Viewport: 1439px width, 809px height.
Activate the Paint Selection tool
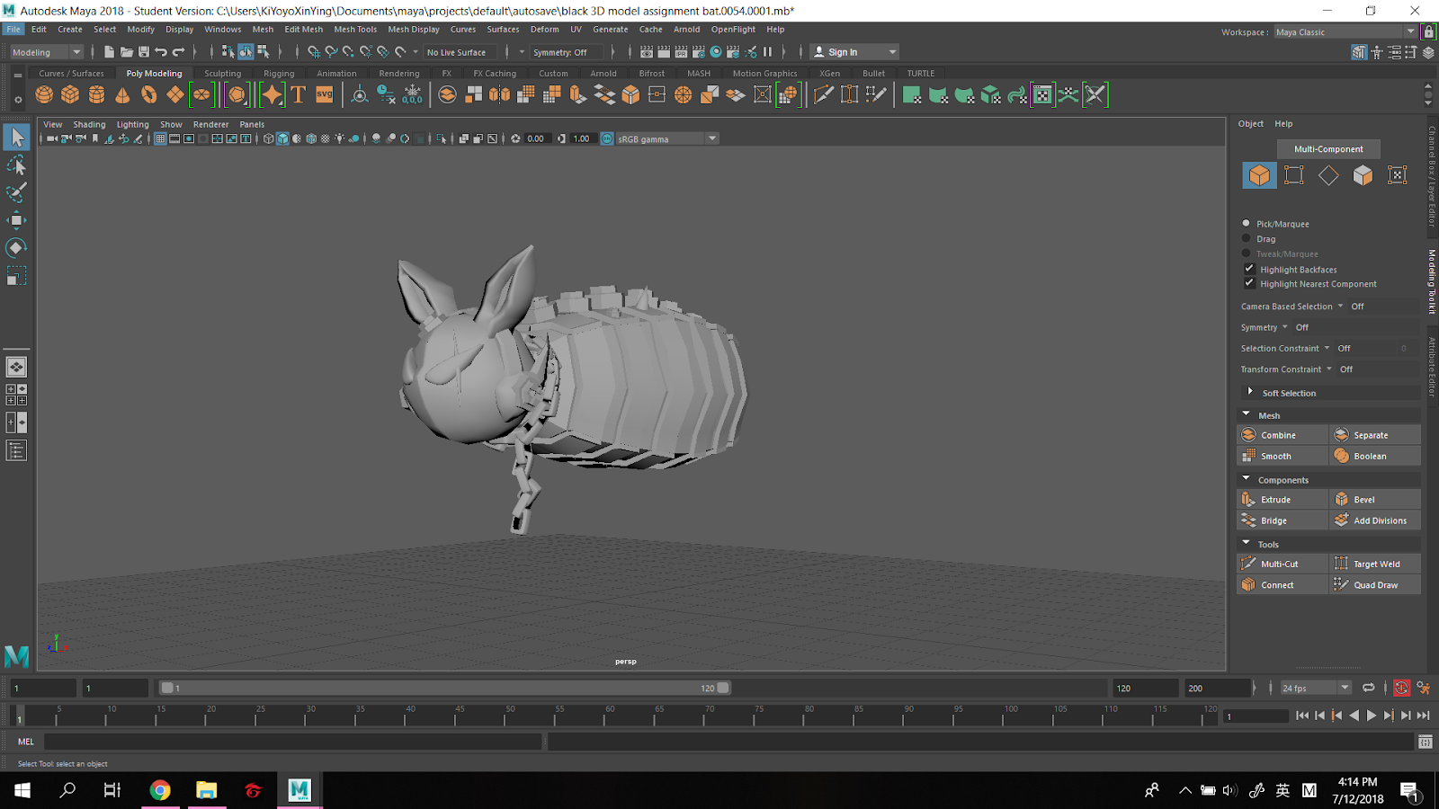(x=16, y=192)
